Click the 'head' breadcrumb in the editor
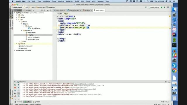The height and width of the screenshot is (105, 187). coord(66,14)
